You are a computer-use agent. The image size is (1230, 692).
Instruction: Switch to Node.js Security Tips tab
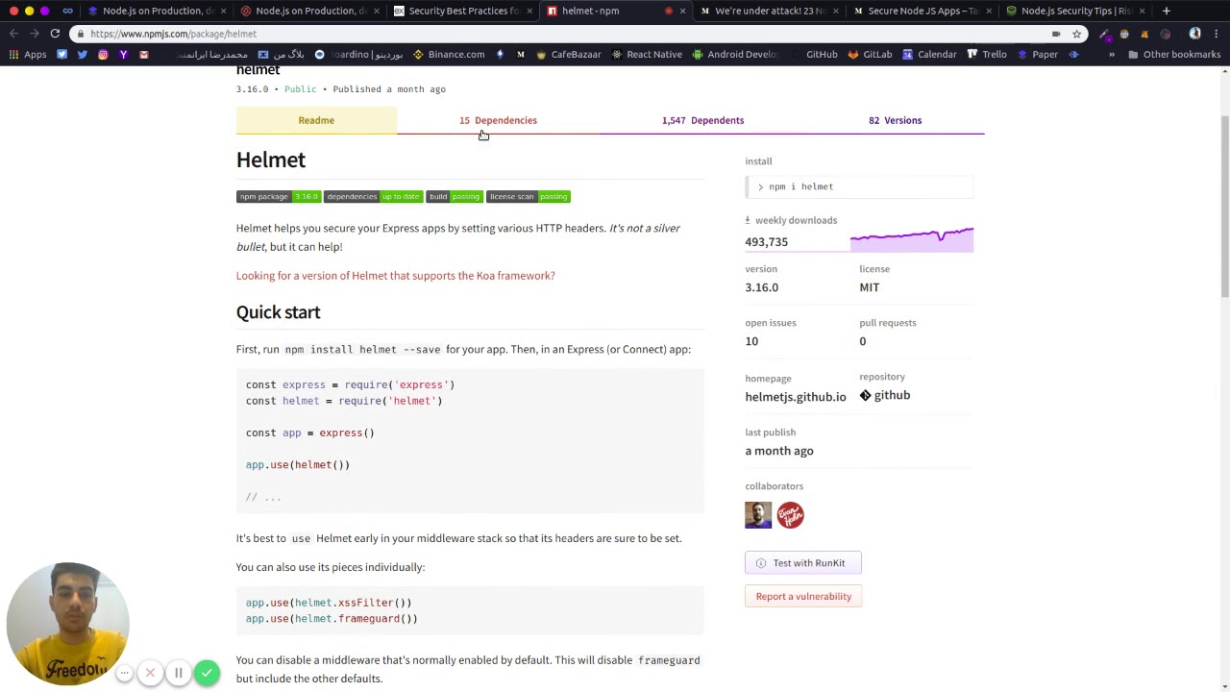click(1075, 11)
